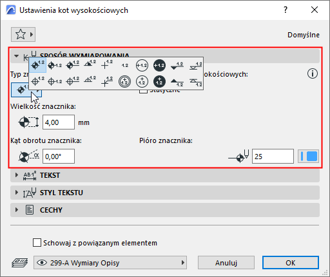
Task: Open the info icon for elevation dimensions
Action: pyautogui.click(x=312, y=73)
